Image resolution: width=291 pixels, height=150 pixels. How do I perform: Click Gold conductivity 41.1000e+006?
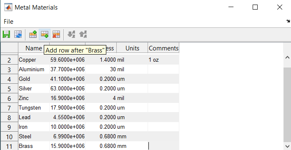[x=68, y=79]
